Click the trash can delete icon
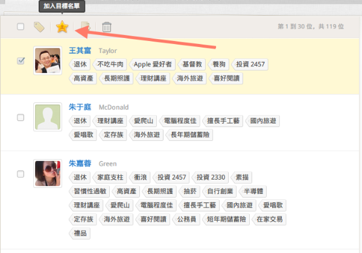 (107, 27)
